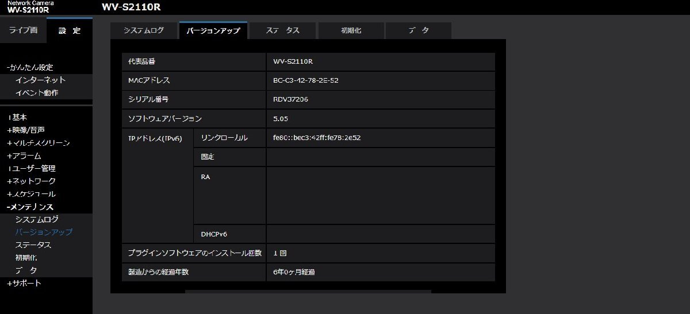The width and height of the screenshot is (690, 314).
Task: Click the link-local IPv6 address value
Action: click(317, 138)
